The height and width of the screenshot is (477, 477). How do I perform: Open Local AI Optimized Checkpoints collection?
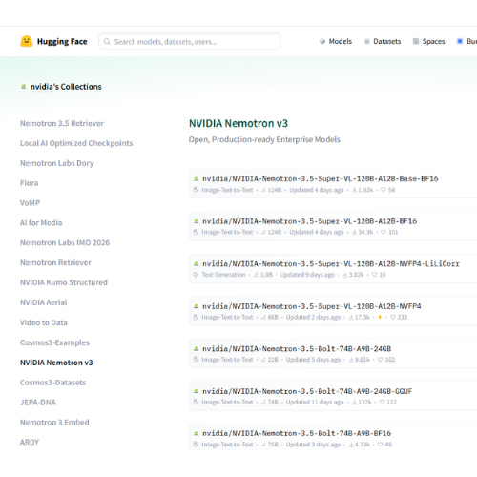[76, 143]
